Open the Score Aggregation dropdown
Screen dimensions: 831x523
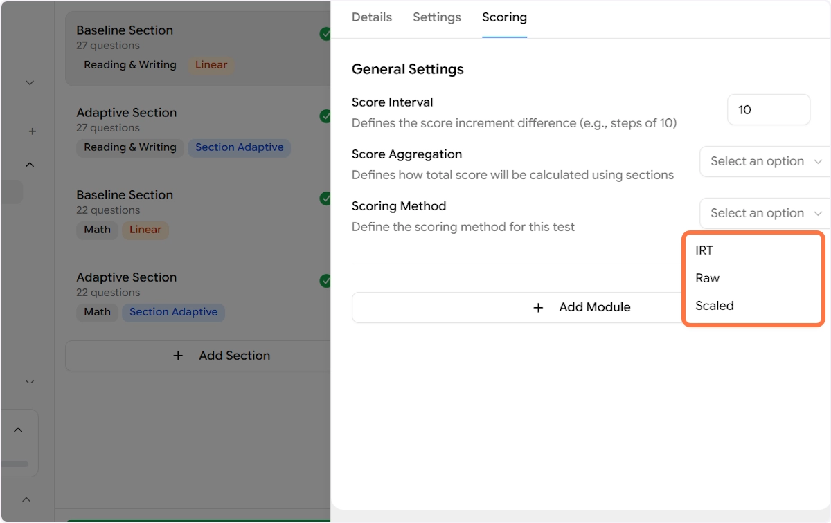click(x=765, y=161)
